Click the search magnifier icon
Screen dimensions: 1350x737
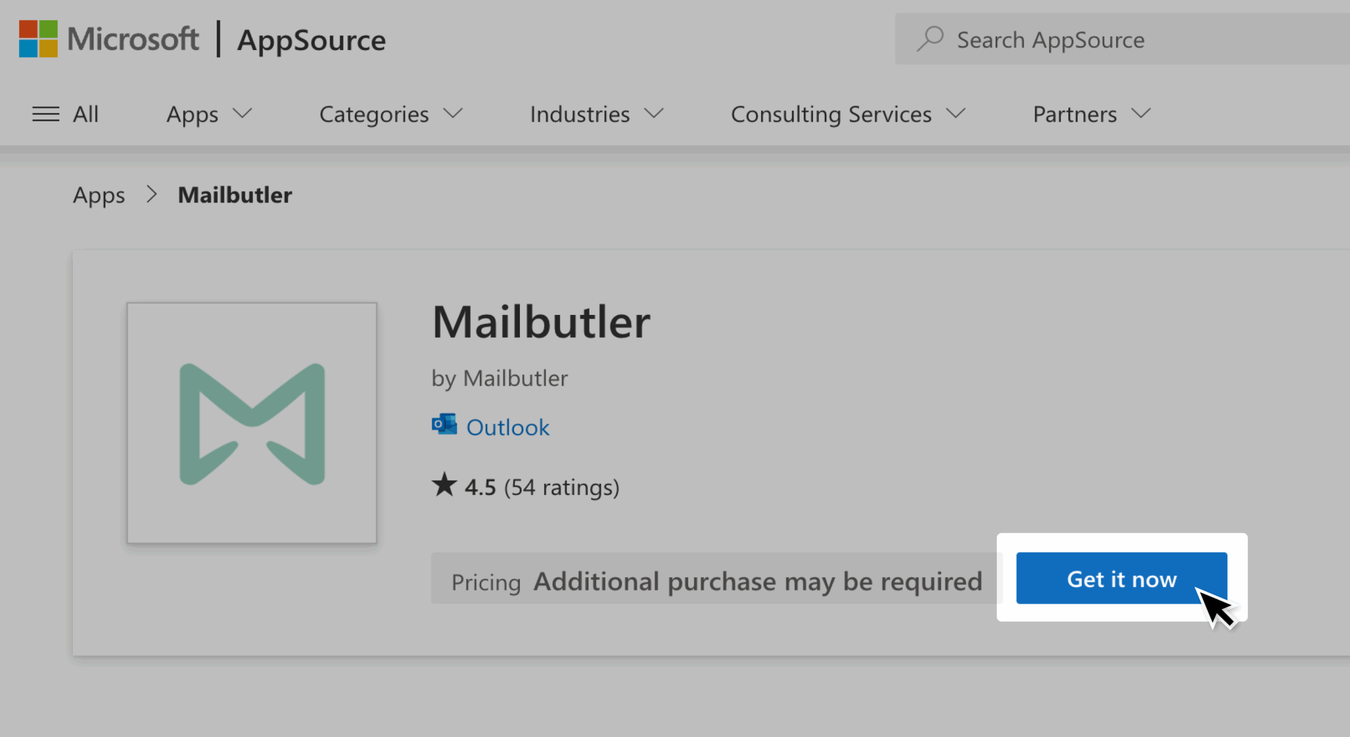click(930, 40)
